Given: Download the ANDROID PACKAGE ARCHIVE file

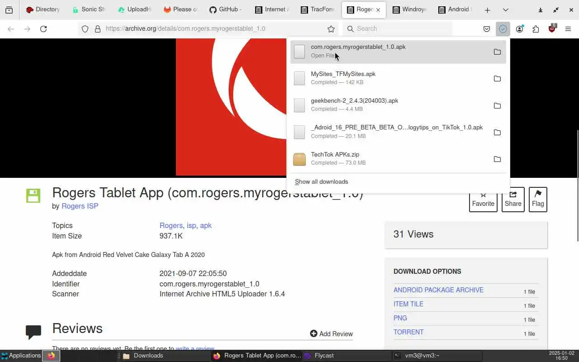Looking at the screenshot, I should pos(438,290).
